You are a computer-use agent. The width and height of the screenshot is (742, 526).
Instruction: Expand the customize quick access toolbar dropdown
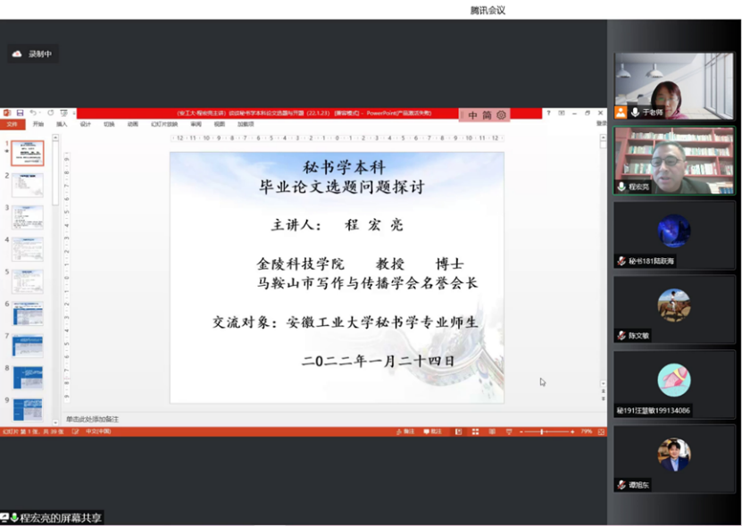tap(73, 113)
